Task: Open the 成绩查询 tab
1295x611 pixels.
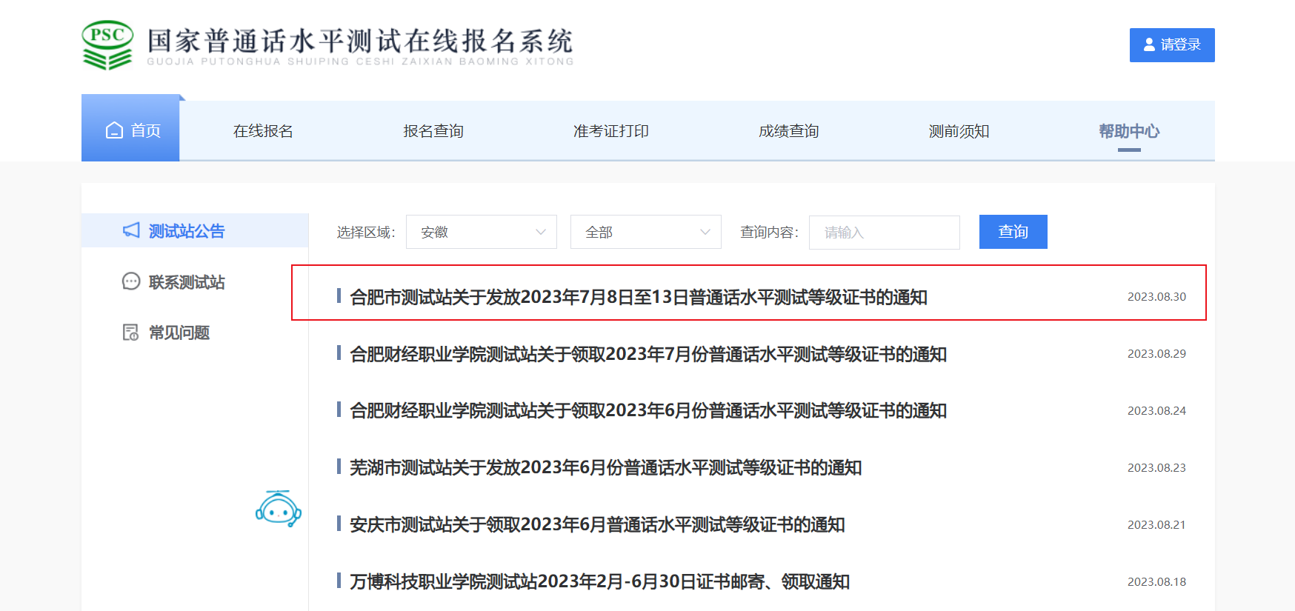Action: point(788,131)
